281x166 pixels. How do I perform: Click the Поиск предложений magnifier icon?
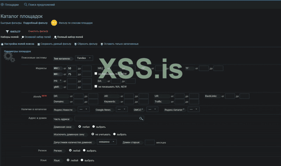[26, 5]
